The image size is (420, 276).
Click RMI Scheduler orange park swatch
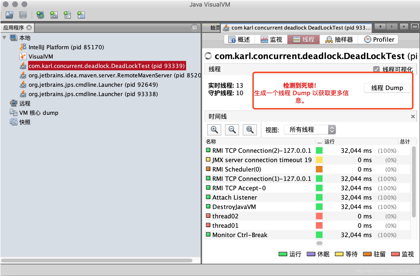319,169
